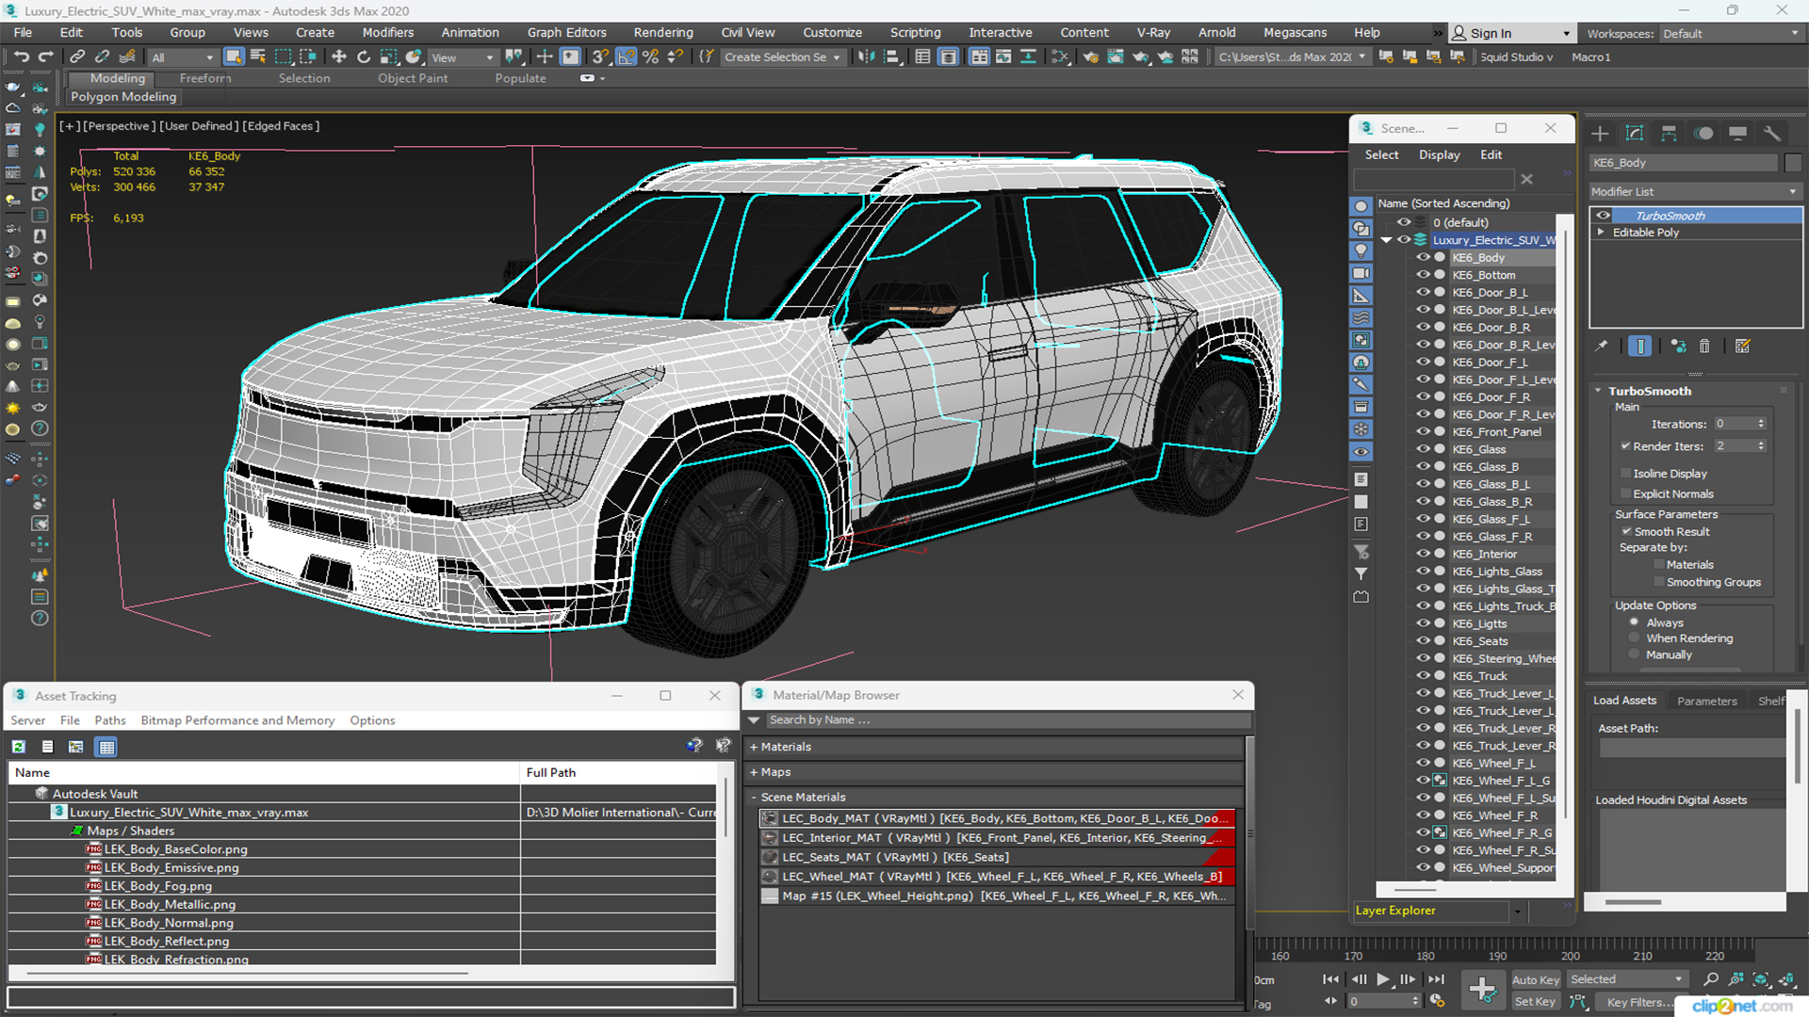Screen dimensions: 1809x1017
Task: Open the Rendered Frame Window icon
Action: [x=1116, y=56]
